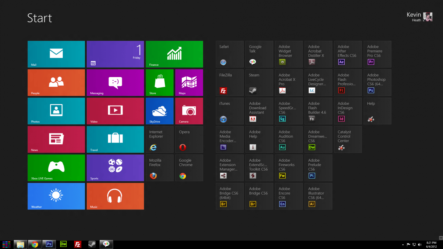The image size is (443, 249).
Task: Launch the Finance tile
Action: pyautogui.click(x=174, y=54)
